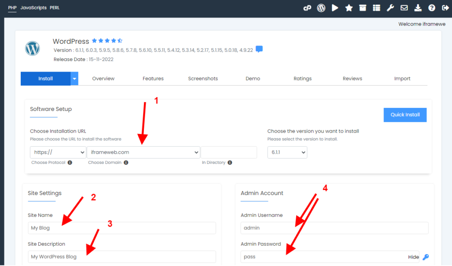
Task: Switch to the Overview tab
Action: tap(103, 79)
